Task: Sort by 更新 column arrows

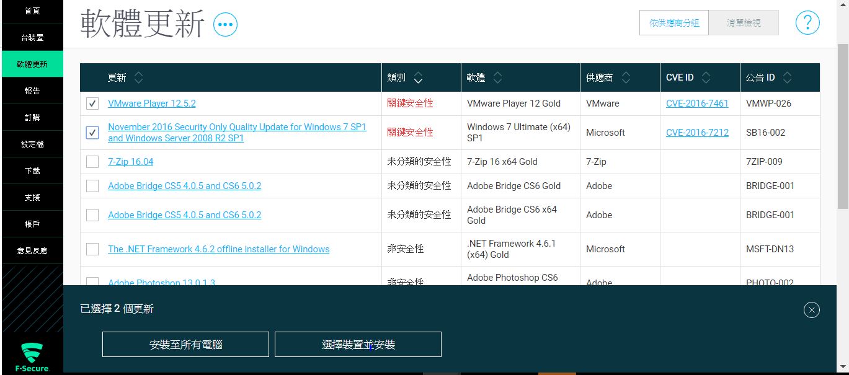Action: [138, 78]
